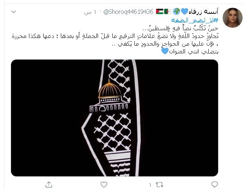Click the retweet count number
243x189 pixels.
point(150,185)
